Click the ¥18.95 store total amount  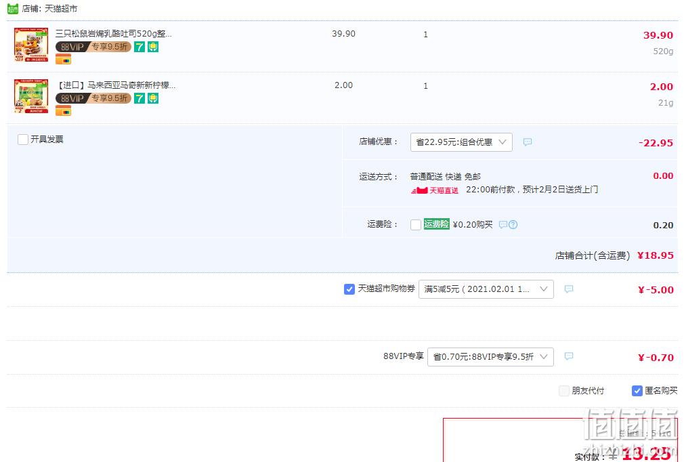(655, 255)
